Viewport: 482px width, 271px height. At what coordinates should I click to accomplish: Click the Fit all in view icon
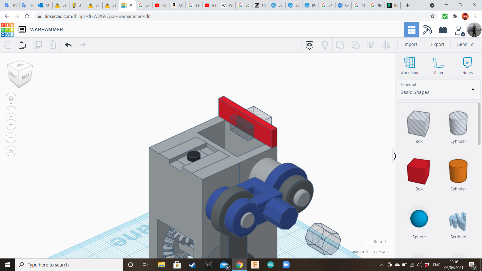[x=11, y=112]
